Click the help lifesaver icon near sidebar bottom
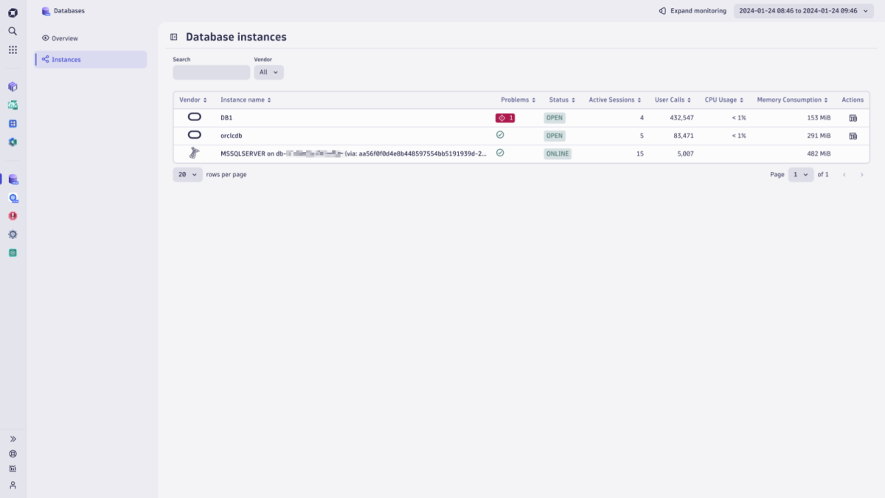The height and width of the screenshot is (498, 885). [12, 454]
